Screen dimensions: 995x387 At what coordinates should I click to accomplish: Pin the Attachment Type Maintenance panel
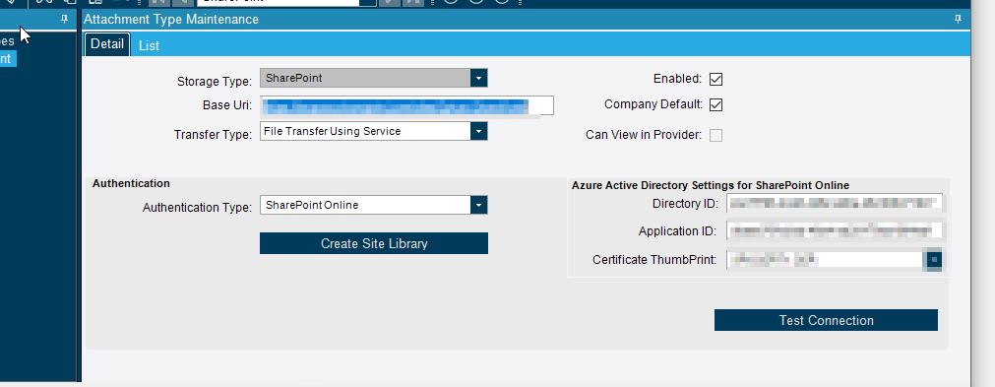[x=958, y=20]
